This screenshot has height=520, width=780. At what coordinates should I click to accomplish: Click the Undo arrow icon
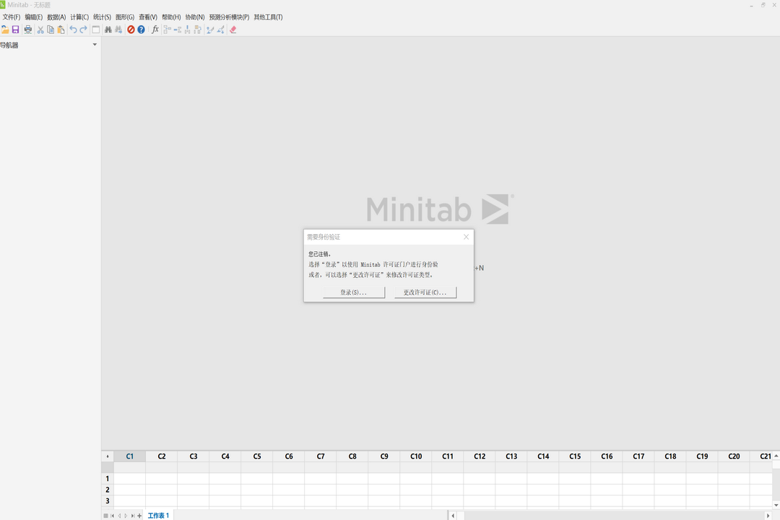tap(73, 30)
